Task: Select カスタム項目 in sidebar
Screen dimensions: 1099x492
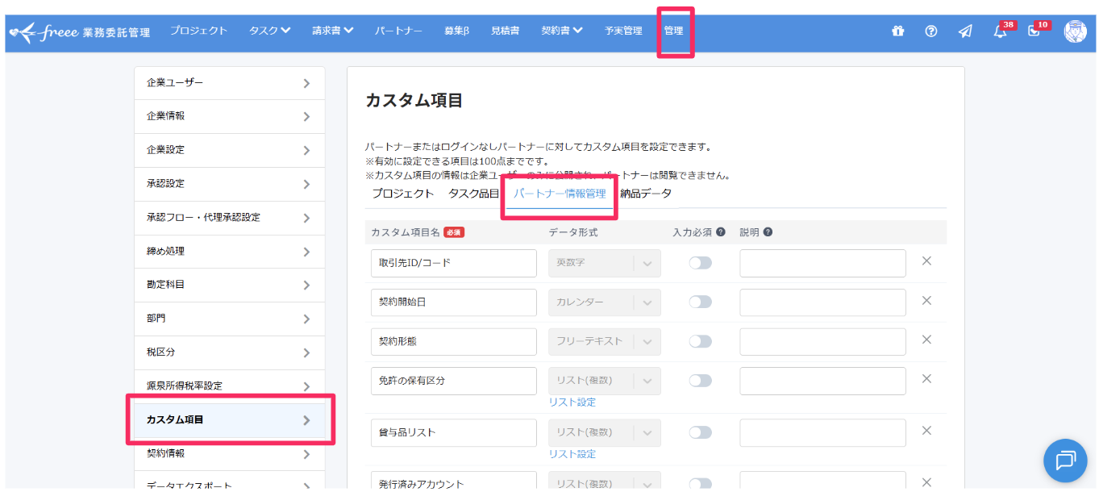Action: click(230, 419)
